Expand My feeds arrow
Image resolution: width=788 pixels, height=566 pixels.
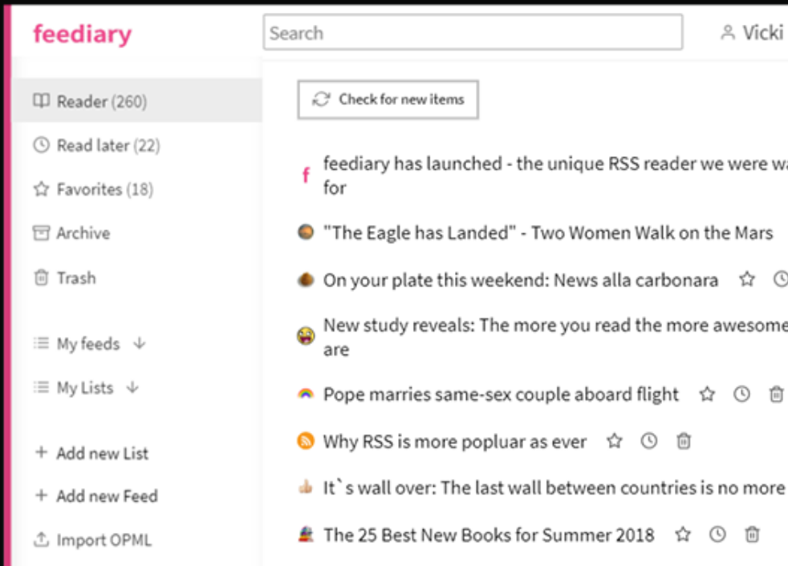(x=140, y=343)
